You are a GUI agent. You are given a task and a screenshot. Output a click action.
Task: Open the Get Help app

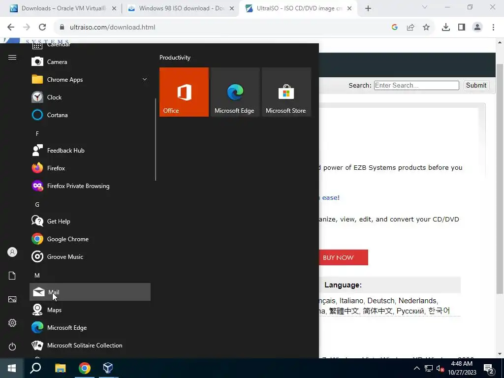coord(90,221)
